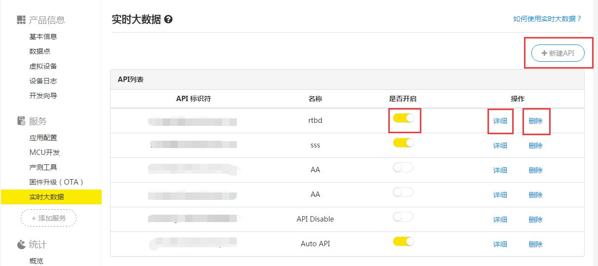This screenshot has width=598, height=266.
Task: Open 固件升级(OTA) service
Action: pos(56,182)
